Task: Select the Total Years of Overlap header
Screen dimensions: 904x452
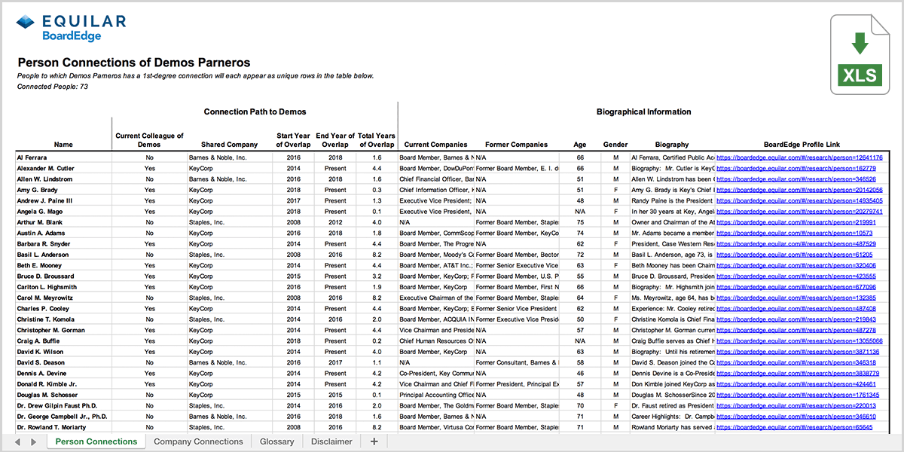Action: 377,140
